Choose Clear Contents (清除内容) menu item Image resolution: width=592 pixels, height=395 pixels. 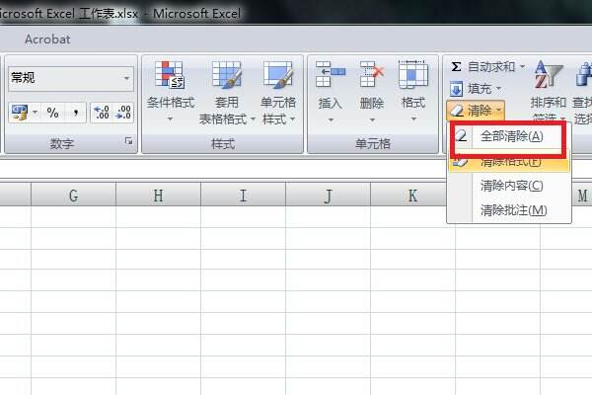coord(509,186)
